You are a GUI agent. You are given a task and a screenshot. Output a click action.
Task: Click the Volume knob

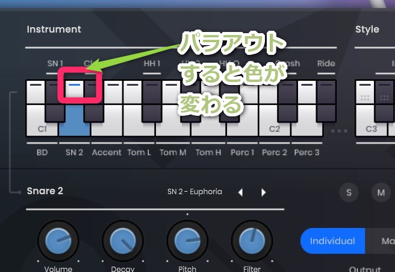tap(58, 241)
